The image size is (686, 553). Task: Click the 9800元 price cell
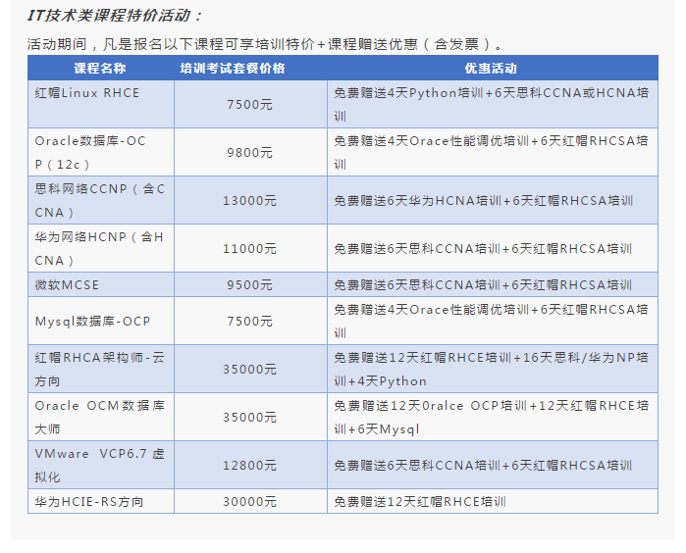click(x=250, y=153)
